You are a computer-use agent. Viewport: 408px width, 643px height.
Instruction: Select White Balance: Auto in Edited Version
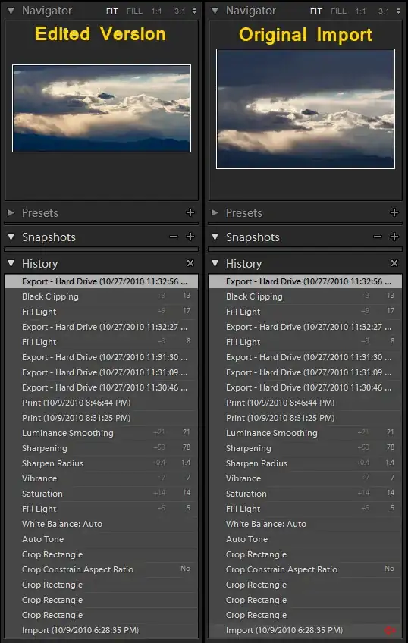(x=102, y=524)
